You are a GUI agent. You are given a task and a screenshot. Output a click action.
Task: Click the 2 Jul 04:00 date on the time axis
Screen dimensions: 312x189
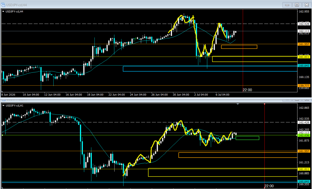(x=201, y=95)
